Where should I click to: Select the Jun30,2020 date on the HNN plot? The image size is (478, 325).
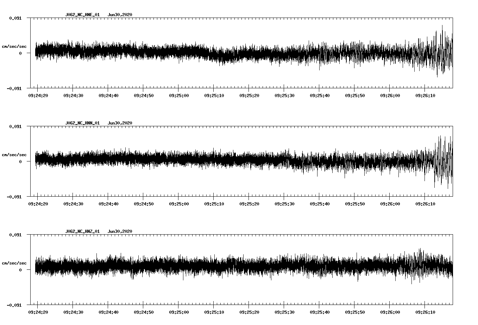click(x=120, y=123)
